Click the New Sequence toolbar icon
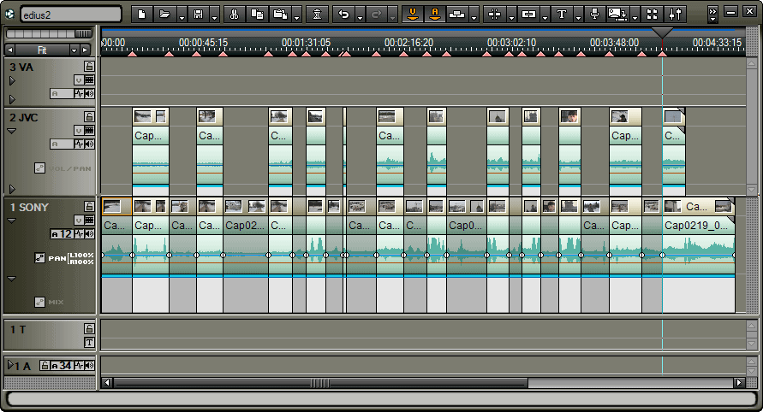This screenshot has height=412, width=763. (x=141, y=14)
